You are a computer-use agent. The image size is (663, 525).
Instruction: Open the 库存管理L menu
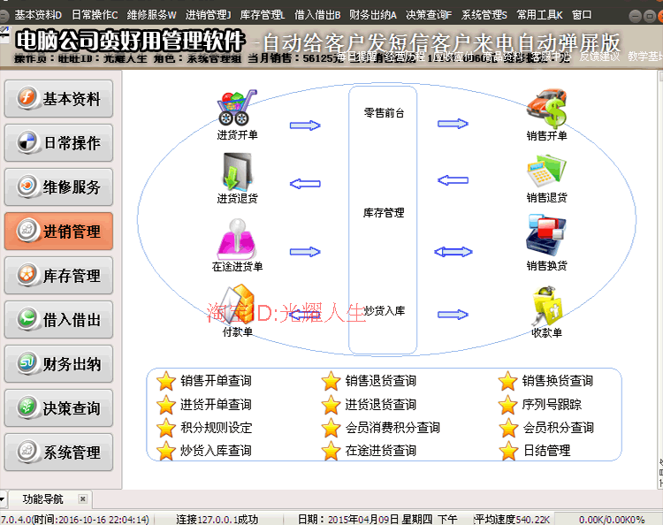coord(263,15)
